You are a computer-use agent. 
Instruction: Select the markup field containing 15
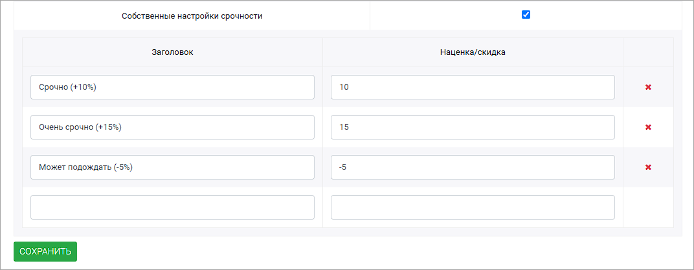473,127
